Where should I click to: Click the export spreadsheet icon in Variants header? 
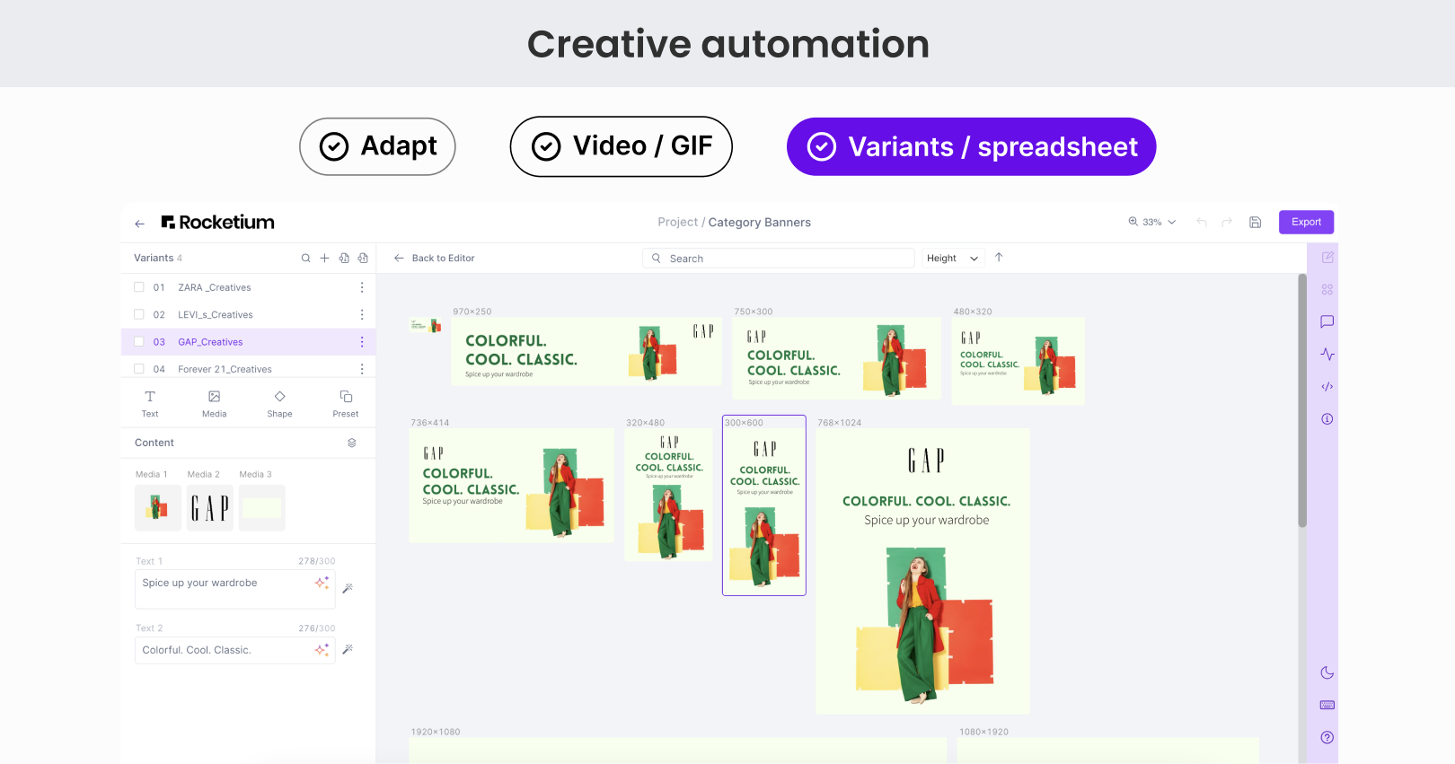363,258
